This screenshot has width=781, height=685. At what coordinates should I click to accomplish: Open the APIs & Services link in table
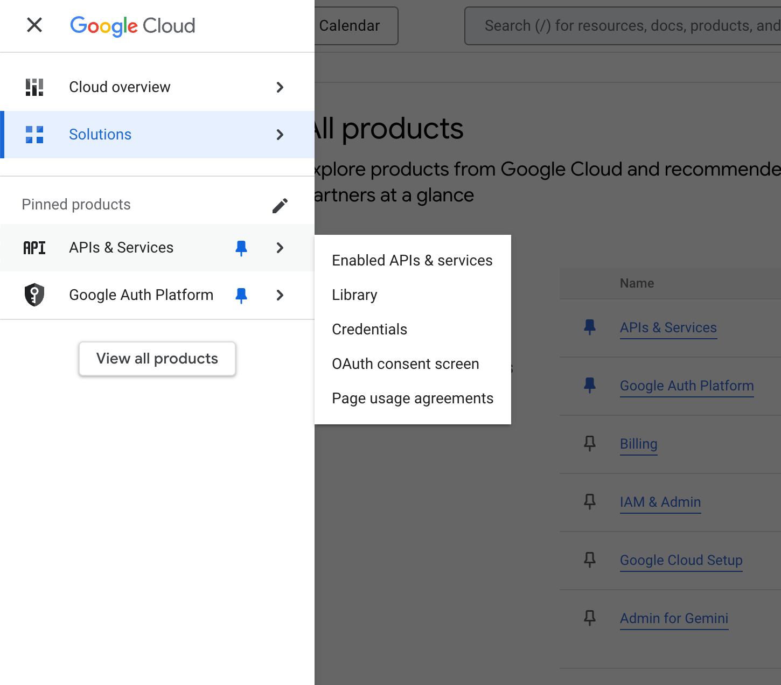[668, 327]
